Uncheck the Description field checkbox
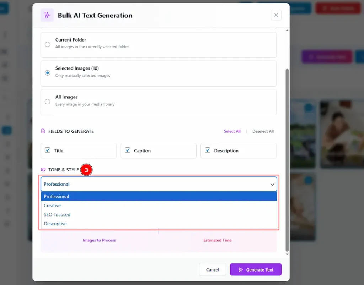The height and width of the screenshot is (285, 364). (208, 150)
